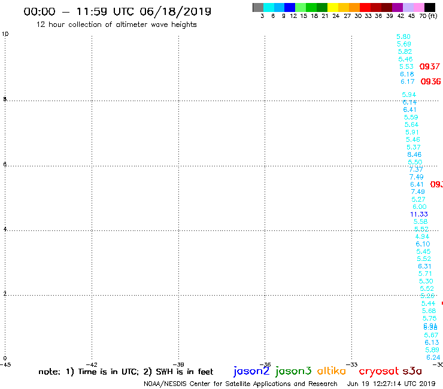Click the 5.37 wave height value
Viewport: 443px width, 389px height.
click(x=413, y=147)
